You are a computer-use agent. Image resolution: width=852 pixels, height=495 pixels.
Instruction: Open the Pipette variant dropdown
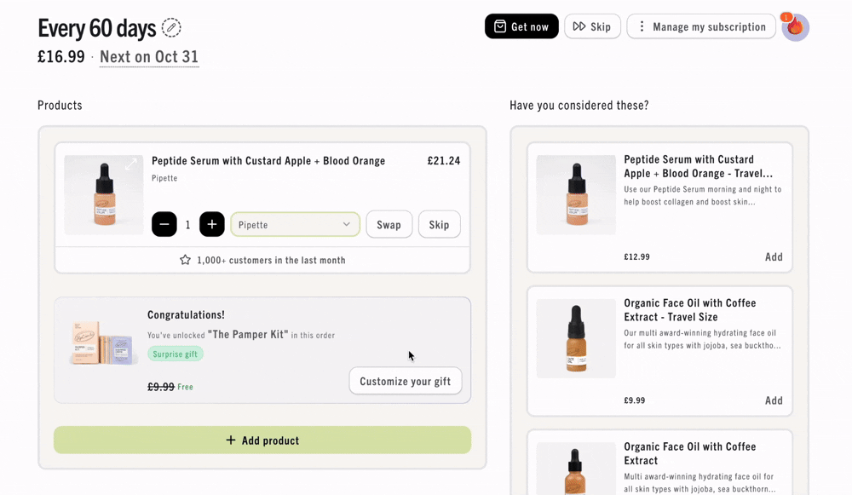(295, 224)
